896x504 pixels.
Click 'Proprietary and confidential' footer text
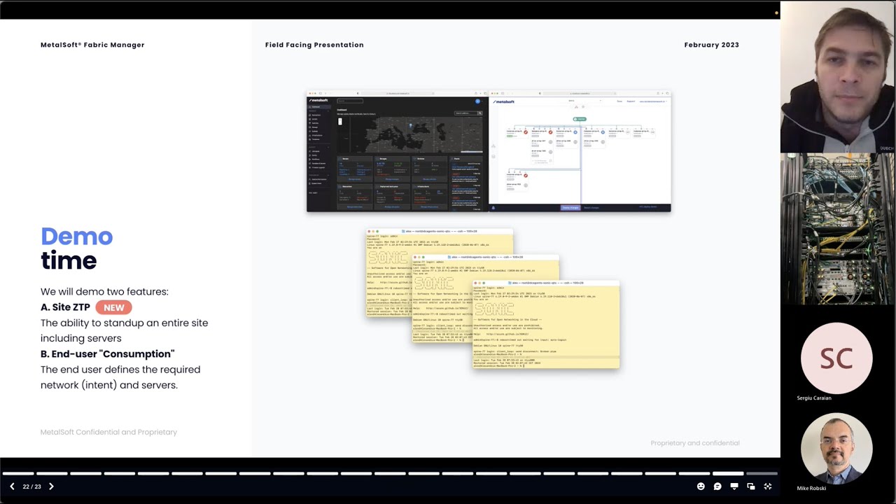695,443
